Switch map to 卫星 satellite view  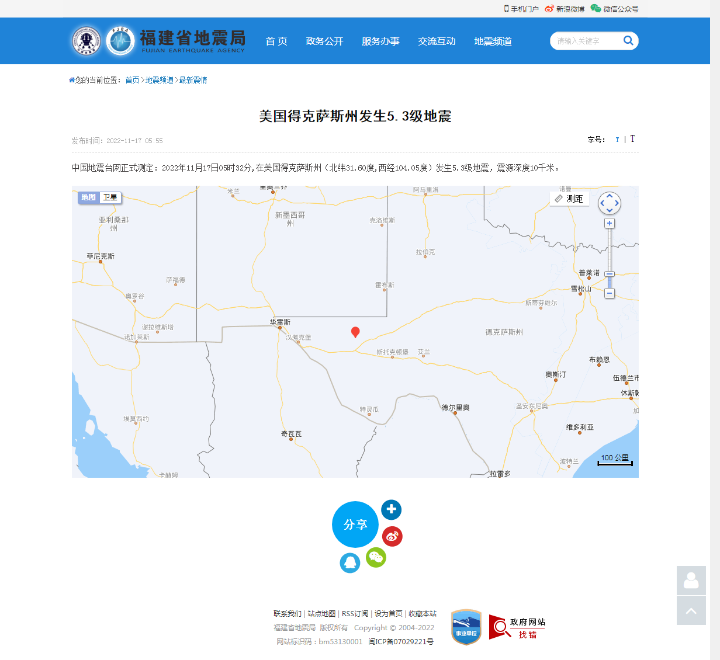coord(110,197)
